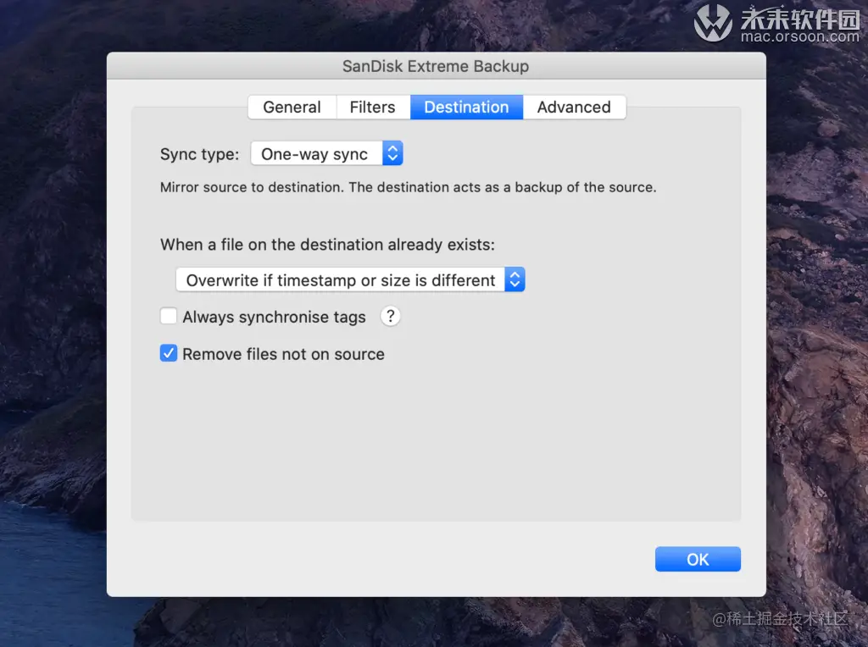The image size is (868, 647).
Task: Click the SanDisk Extreme Backup title
Action: point(436,66)
